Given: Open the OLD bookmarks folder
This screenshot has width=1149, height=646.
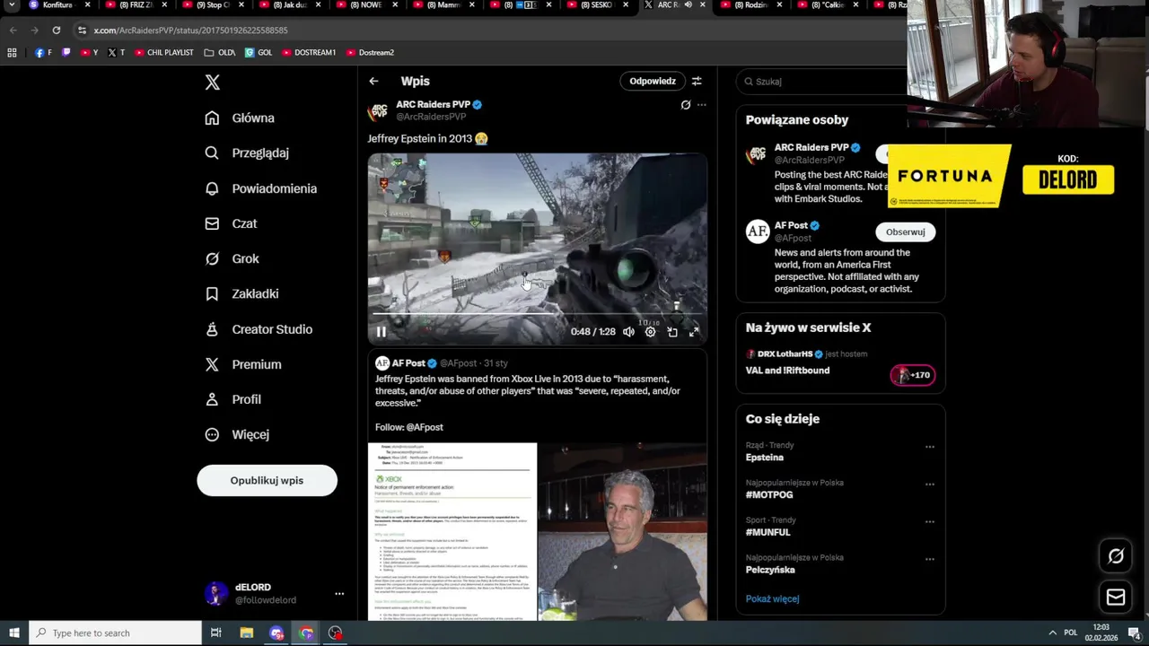Looking at the screenshot, I should (x=220, y=53).
